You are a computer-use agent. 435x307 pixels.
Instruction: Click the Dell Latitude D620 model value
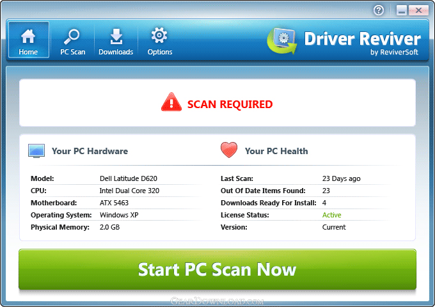[x=129, y=178]
